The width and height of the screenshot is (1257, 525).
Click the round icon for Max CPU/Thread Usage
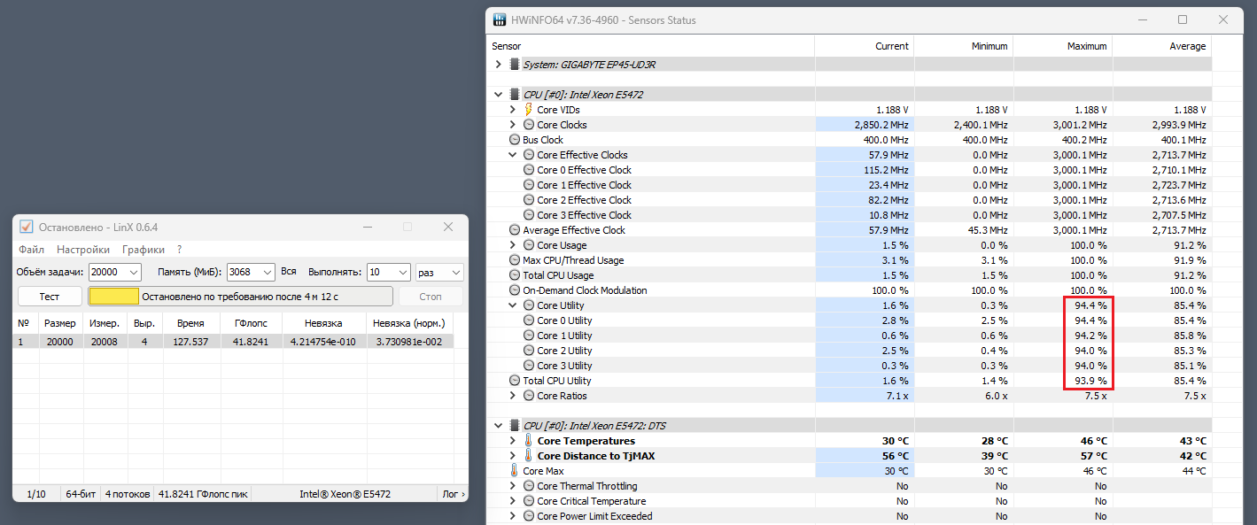click(x=515, y=260)
